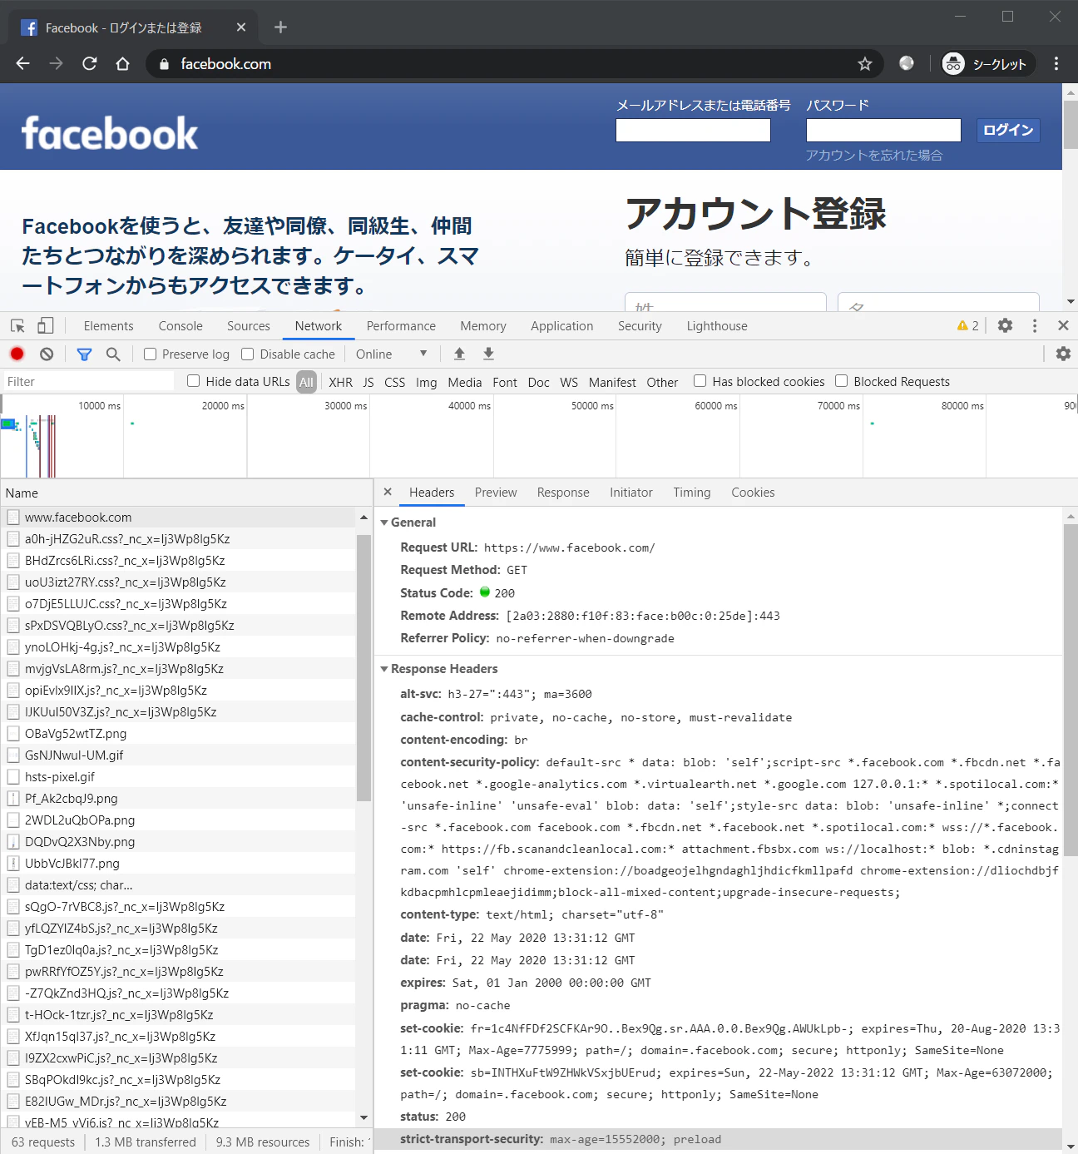The image size is (1078, 1154).
Task: Close the request details pane
Action: (388, 492)
